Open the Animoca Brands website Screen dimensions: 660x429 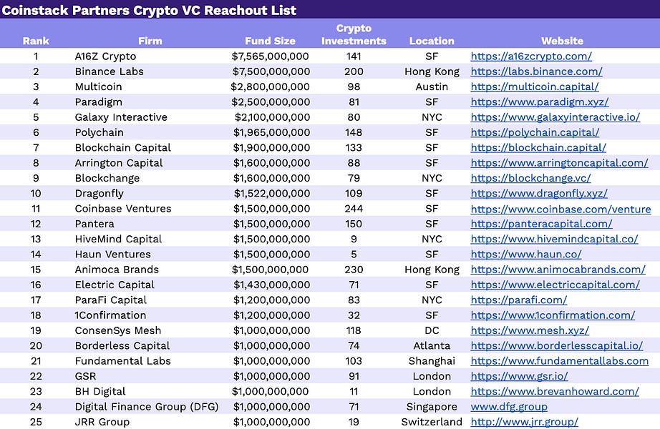pos(556,270)
